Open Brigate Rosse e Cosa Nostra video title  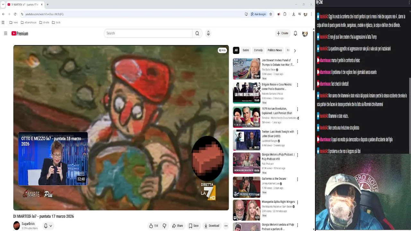(x=277, y=87)
